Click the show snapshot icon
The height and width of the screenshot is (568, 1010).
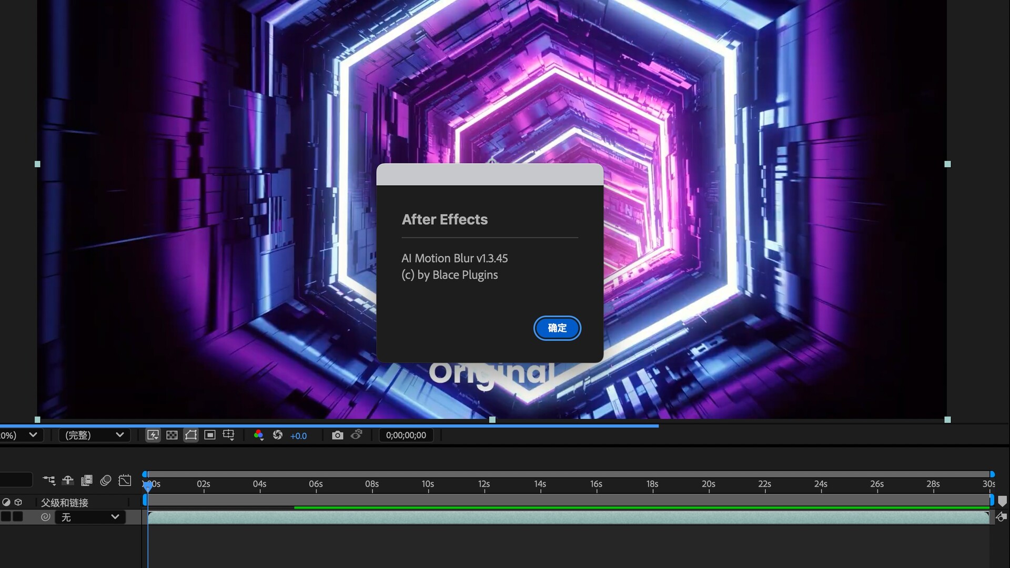pyautogui.click(x=357, y=435)
